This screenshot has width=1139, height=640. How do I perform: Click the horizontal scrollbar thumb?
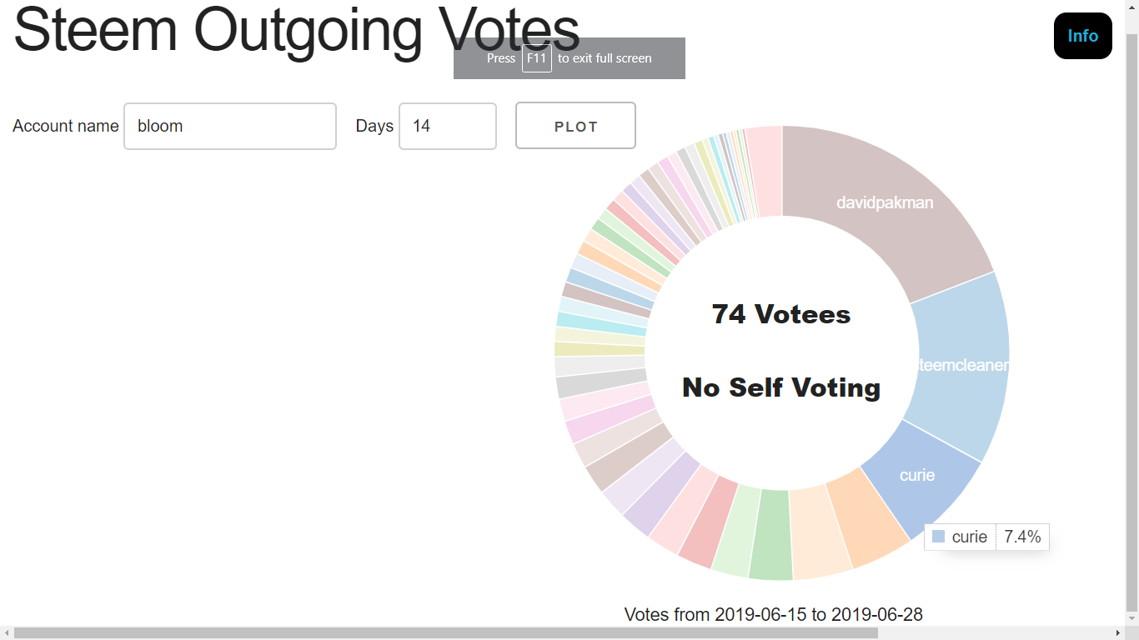point(446,633)
